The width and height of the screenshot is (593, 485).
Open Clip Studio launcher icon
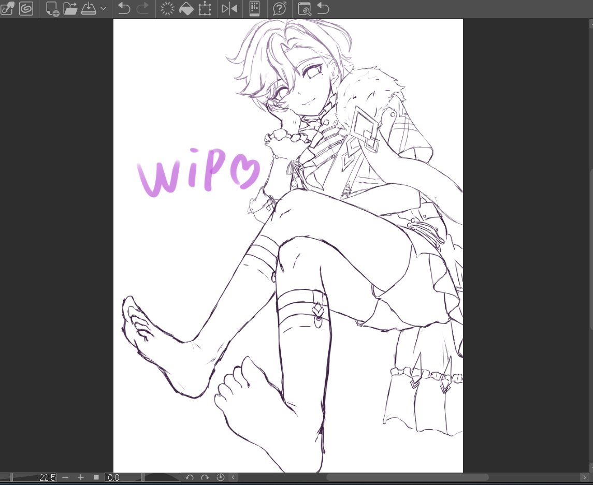click(7, 8)
